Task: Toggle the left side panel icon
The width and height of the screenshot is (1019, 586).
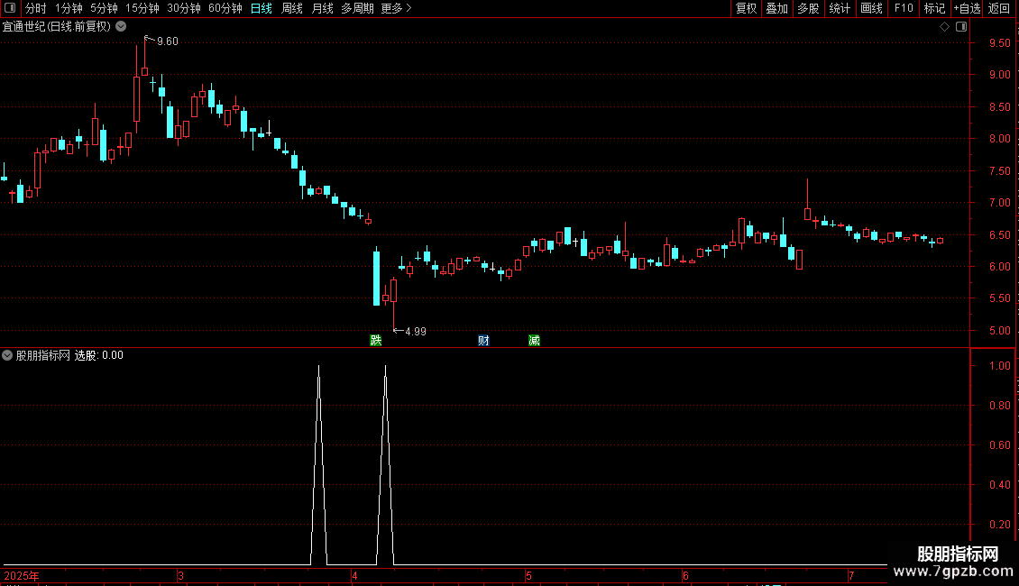Action: coord(10,8)
